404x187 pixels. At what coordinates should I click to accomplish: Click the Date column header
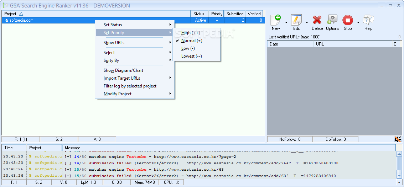[x=290, y=44]
